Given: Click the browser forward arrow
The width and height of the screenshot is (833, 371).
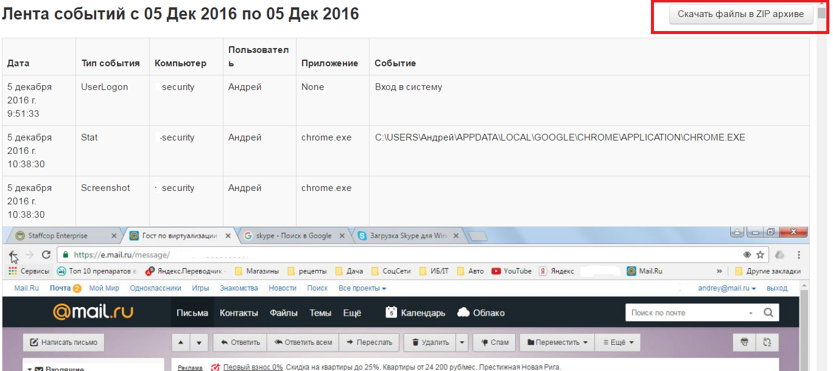Looking at the screenshot, I should [29, 255].
